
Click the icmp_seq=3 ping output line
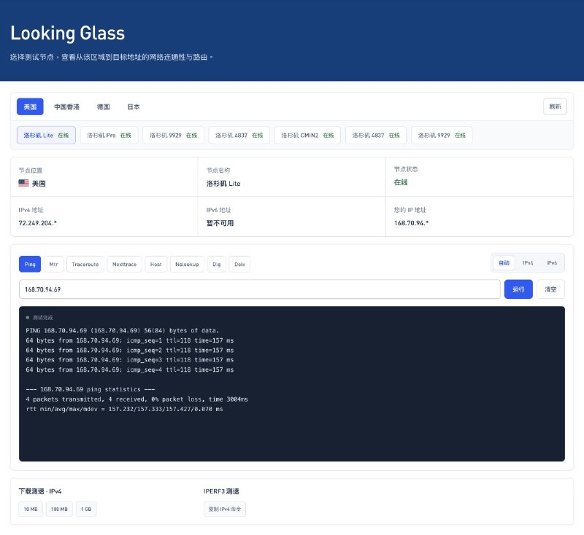tap(130, 360)
